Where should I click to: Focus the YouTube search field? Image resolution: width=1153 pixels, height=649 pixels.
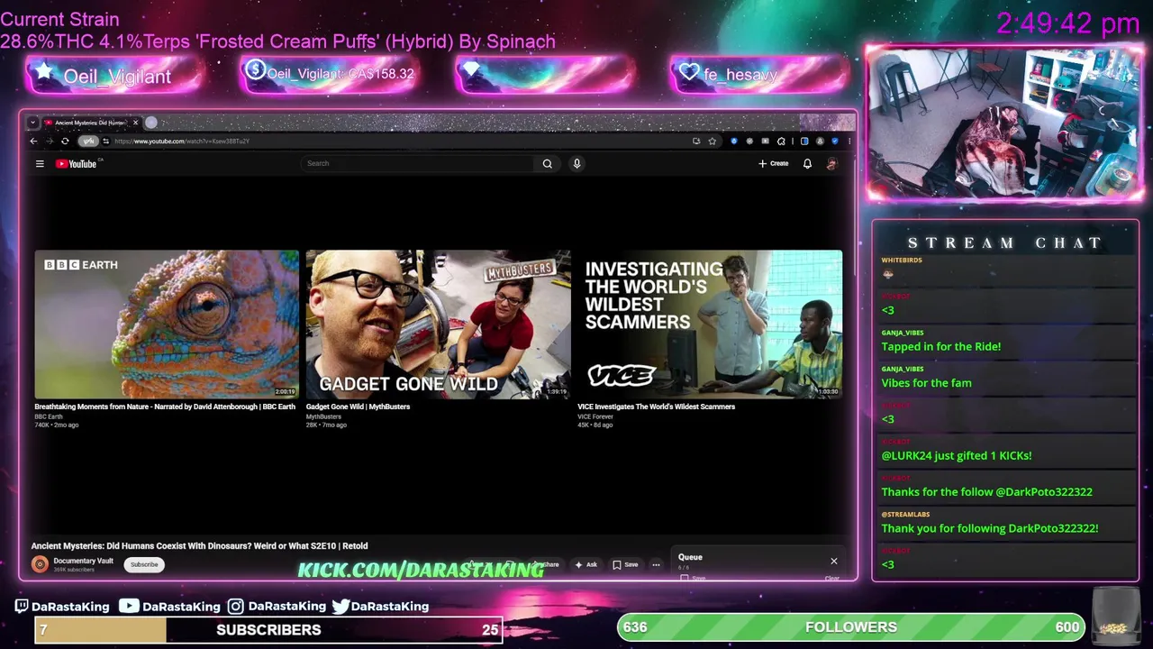tap(418, 163)
